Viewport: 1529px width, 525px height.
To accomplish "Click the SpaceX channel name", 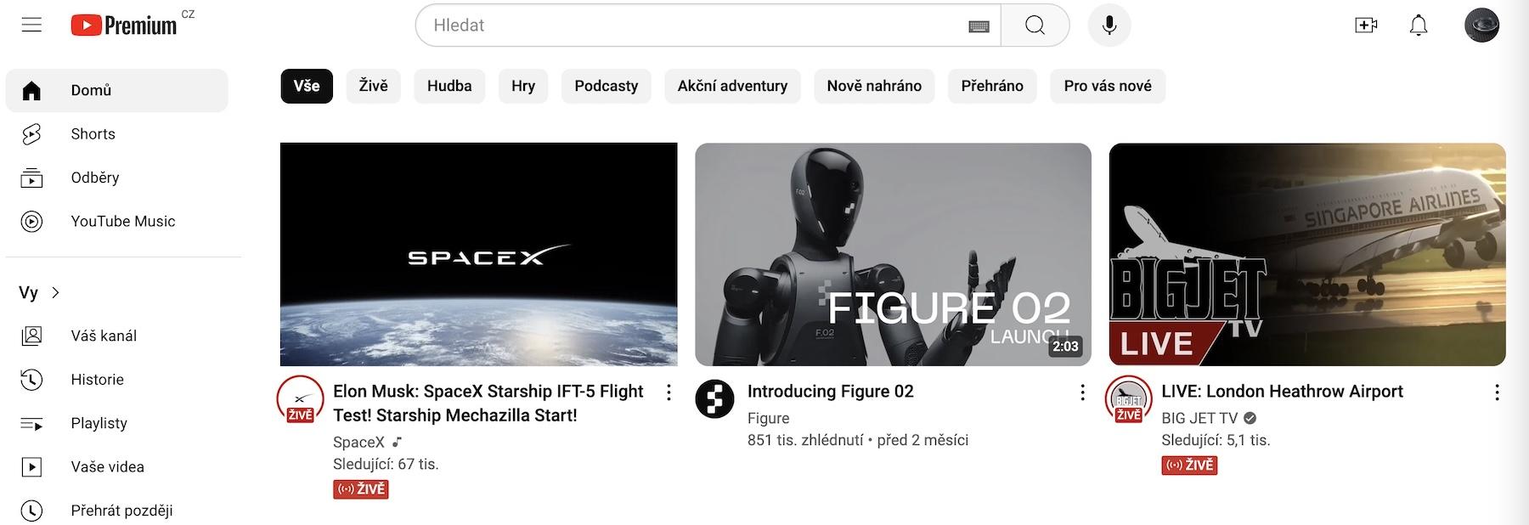I will 358,442.
